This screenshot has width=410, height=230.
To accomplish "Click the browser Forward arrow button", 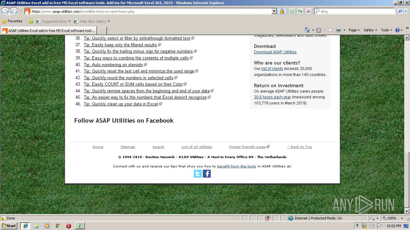I will [x=14, y=11].
